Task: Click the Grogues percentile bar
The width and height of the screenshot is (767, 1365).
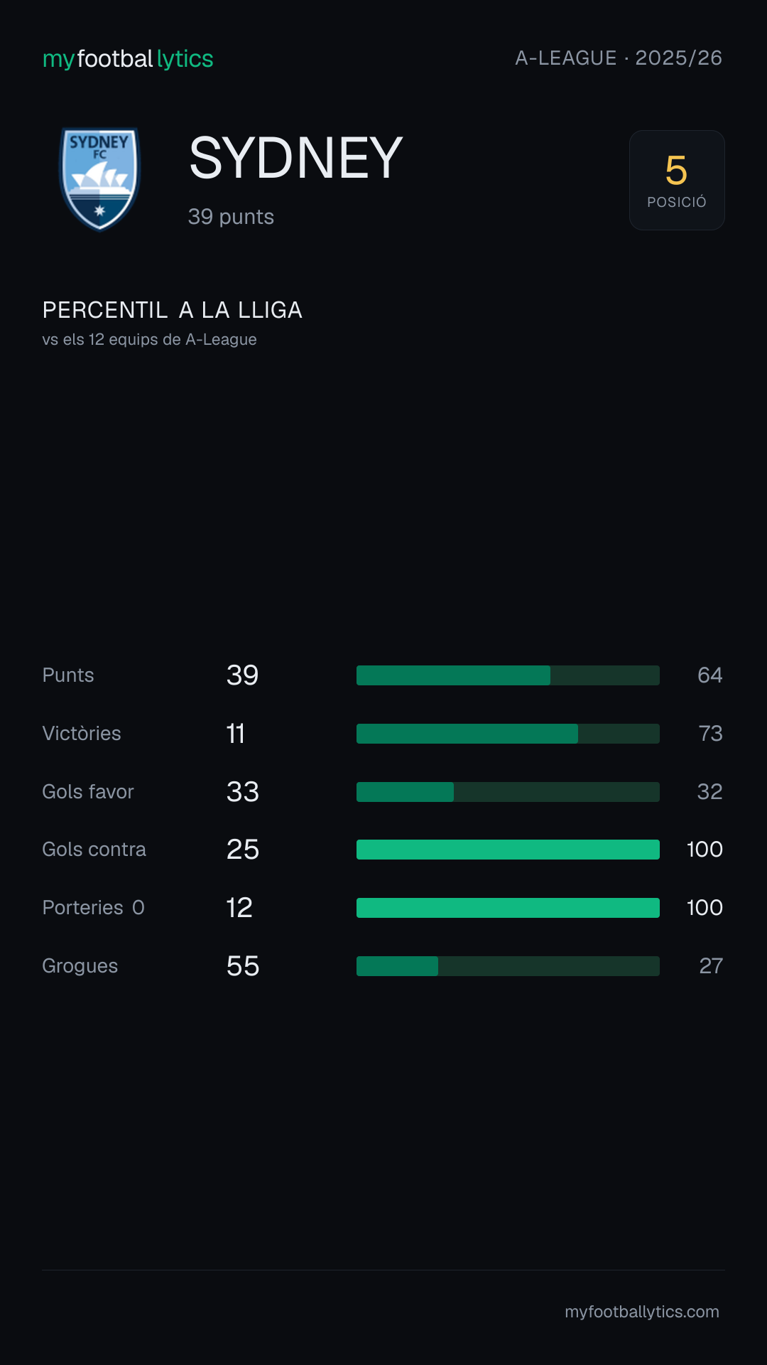Action: (x=508, y=966)
